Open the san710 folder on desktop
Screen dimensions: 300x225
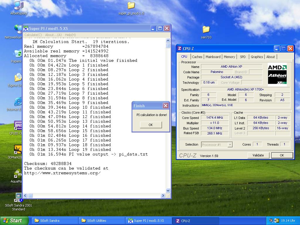click(206, 30)
